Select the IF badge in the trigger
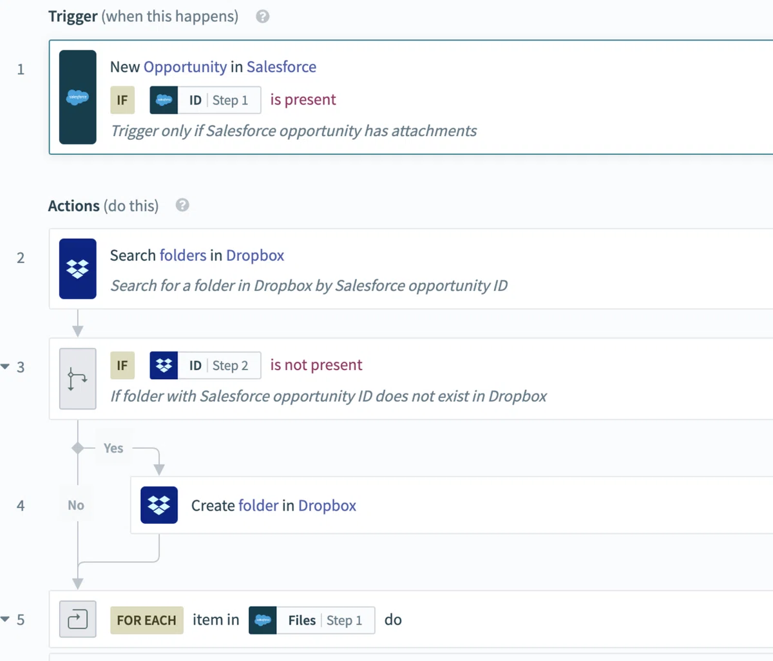This screenshot has width=773, height=661. pos(122,100)
